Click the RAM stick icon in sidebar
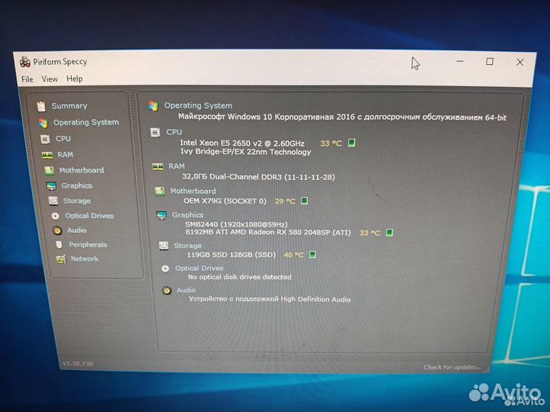The height and width of the screenshot is (412, 550). point(47,155)
